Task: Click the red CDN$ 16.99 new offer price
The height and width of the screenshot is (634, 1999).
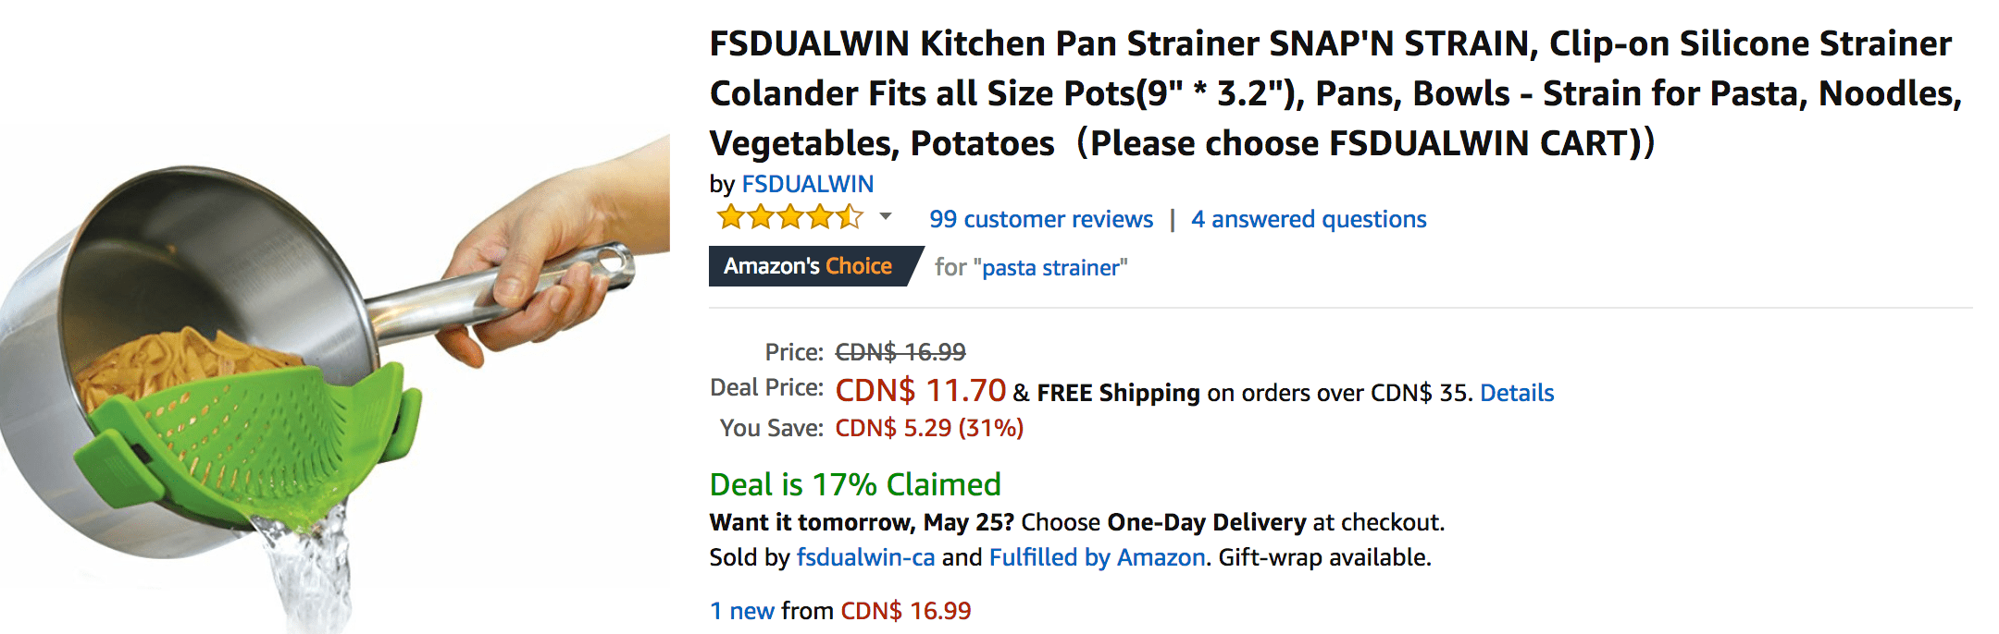Action: pos(906,611)
